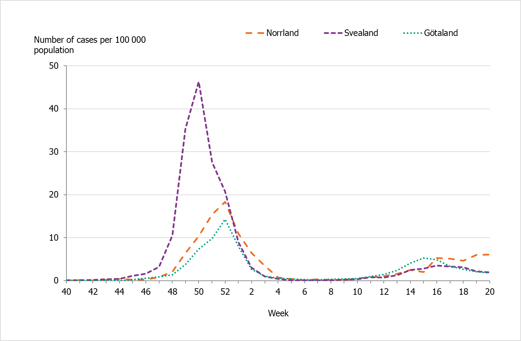Image resolution: width=521 pixels, height=341 pixels.
Task: Click the y-axis value 50
Action: pos(54,66)
